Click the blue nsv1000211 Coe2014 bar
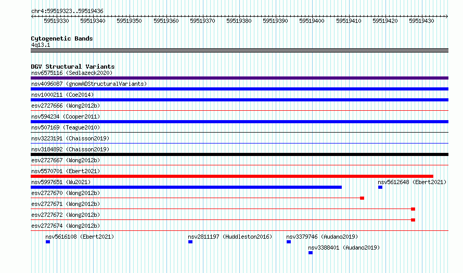Screen dimensions: 463x273 click(239, 100)
